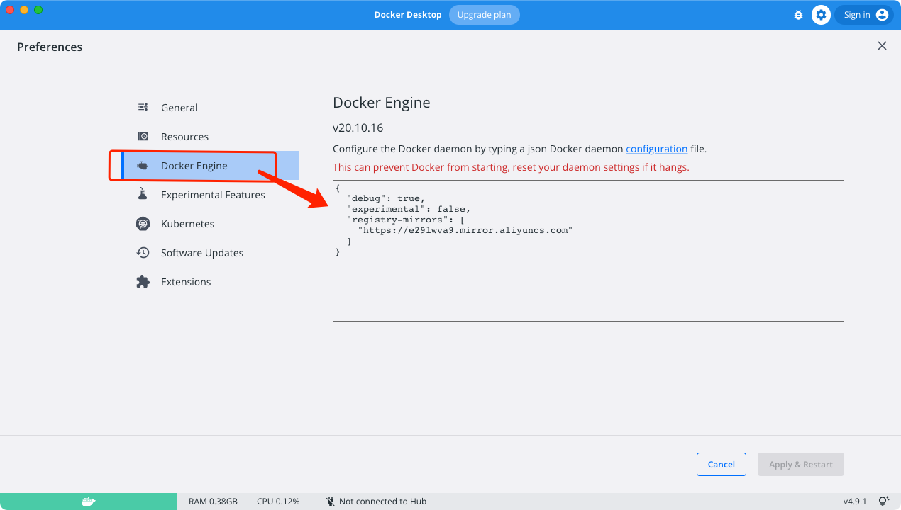Click the RAM 0.38GB status text
Viewport: 901px width, 510px height.
point(213,501)
